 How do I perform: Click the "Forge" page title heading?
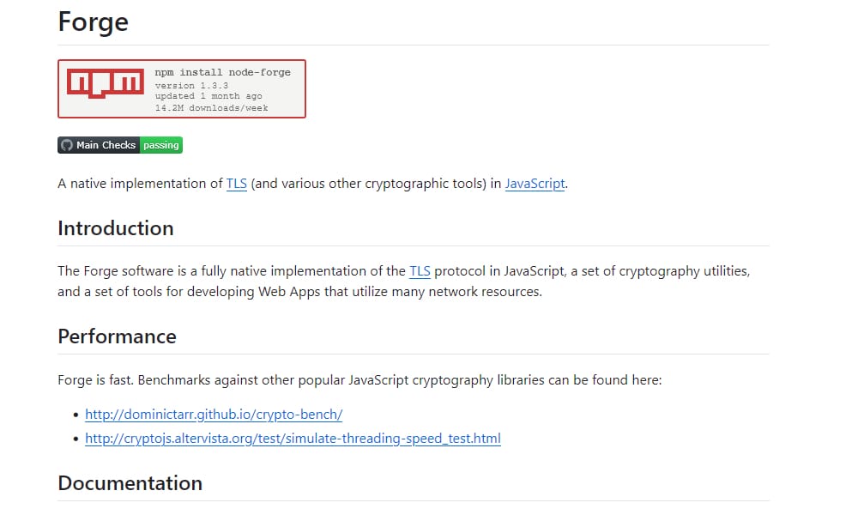(93, 21)
